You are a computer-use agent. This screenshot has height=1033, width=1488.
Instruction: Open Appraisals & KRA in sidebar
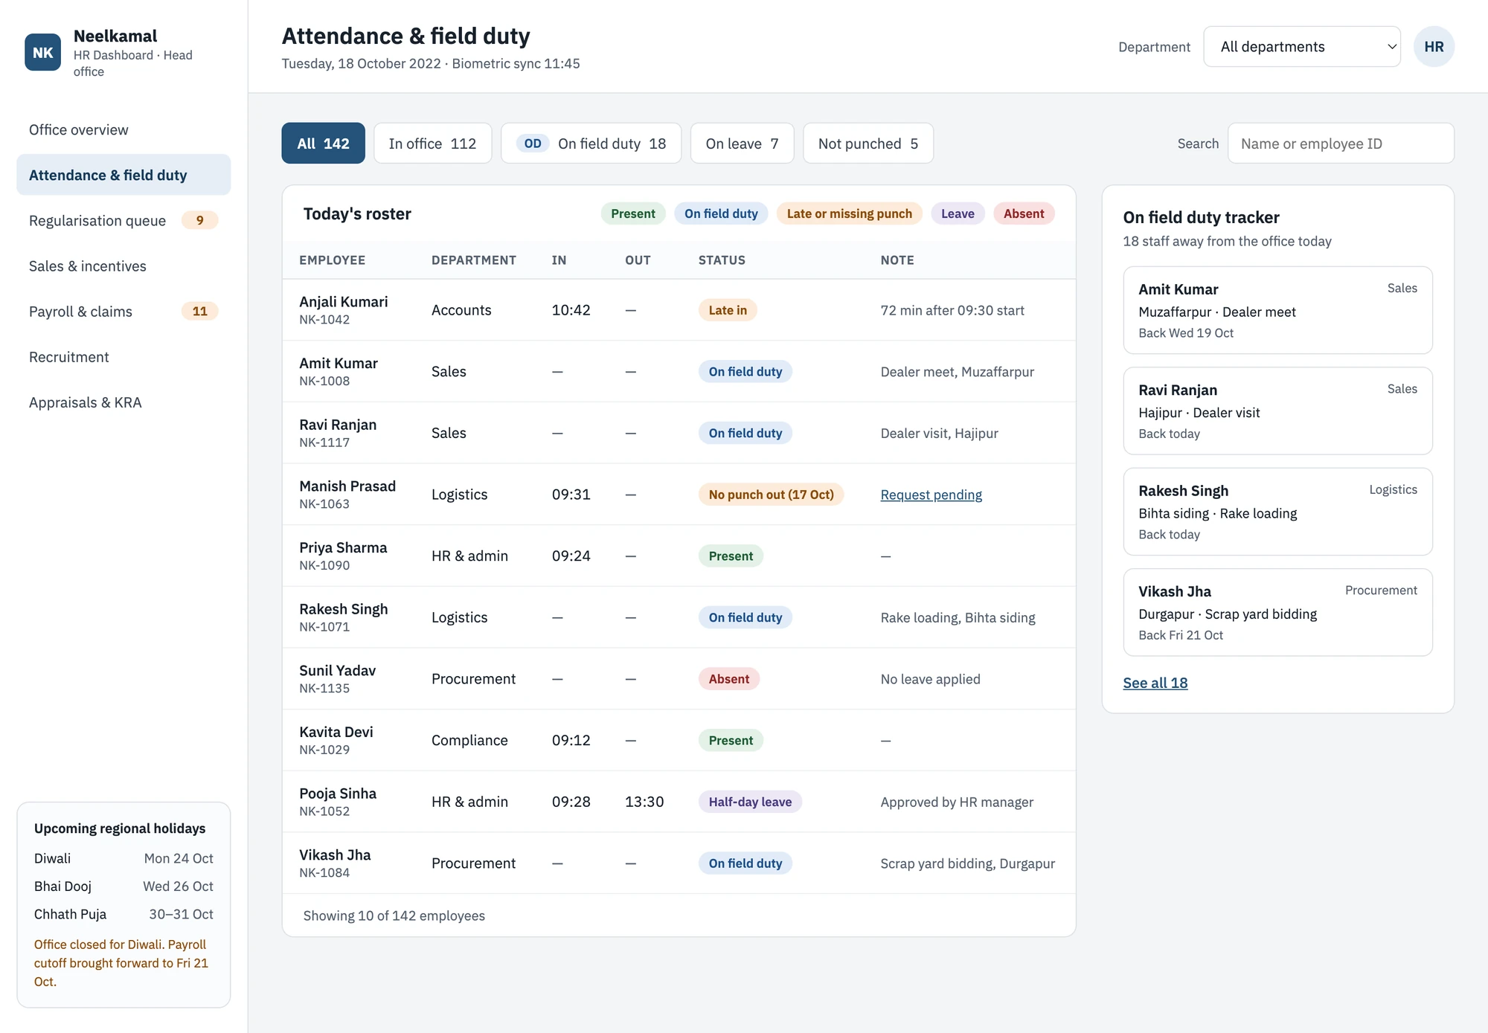pos(124,402)
